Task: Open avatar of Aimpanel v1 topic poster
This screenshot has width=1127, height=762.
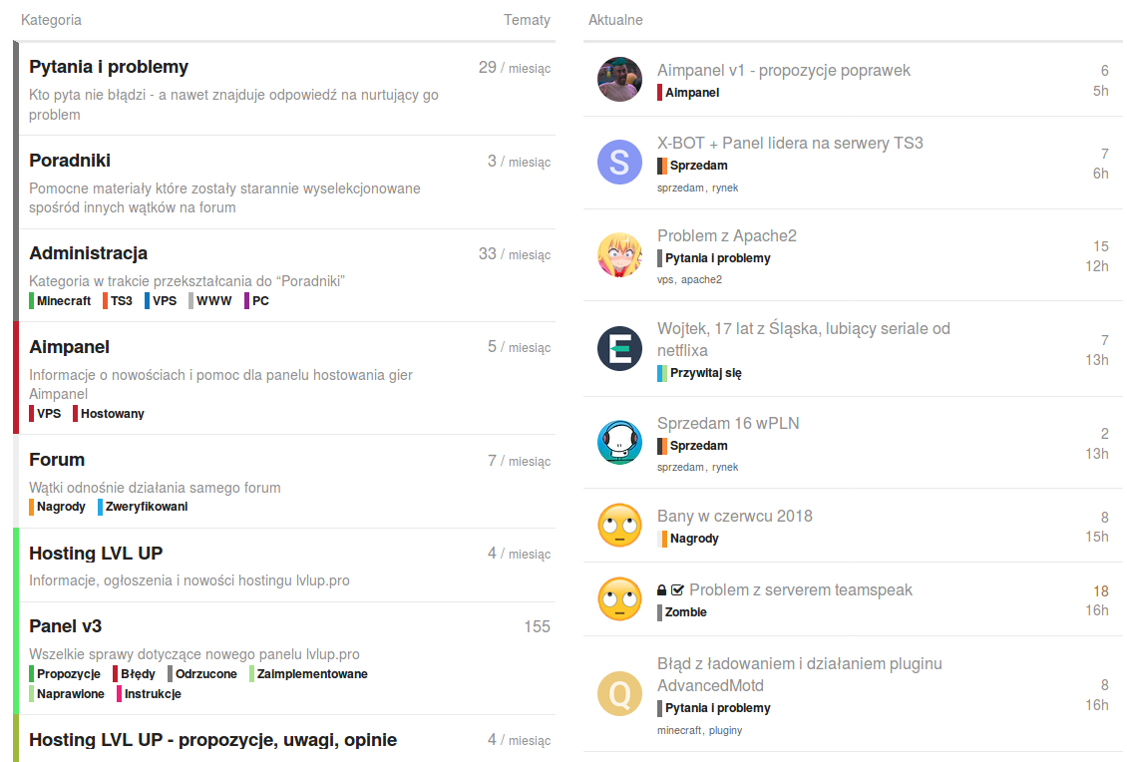Action: click(619, 79)
